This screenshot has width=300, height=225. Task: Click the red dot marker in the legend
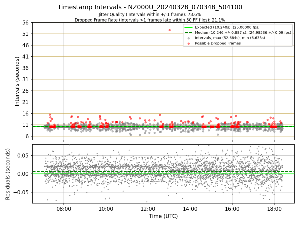[188, 43]
